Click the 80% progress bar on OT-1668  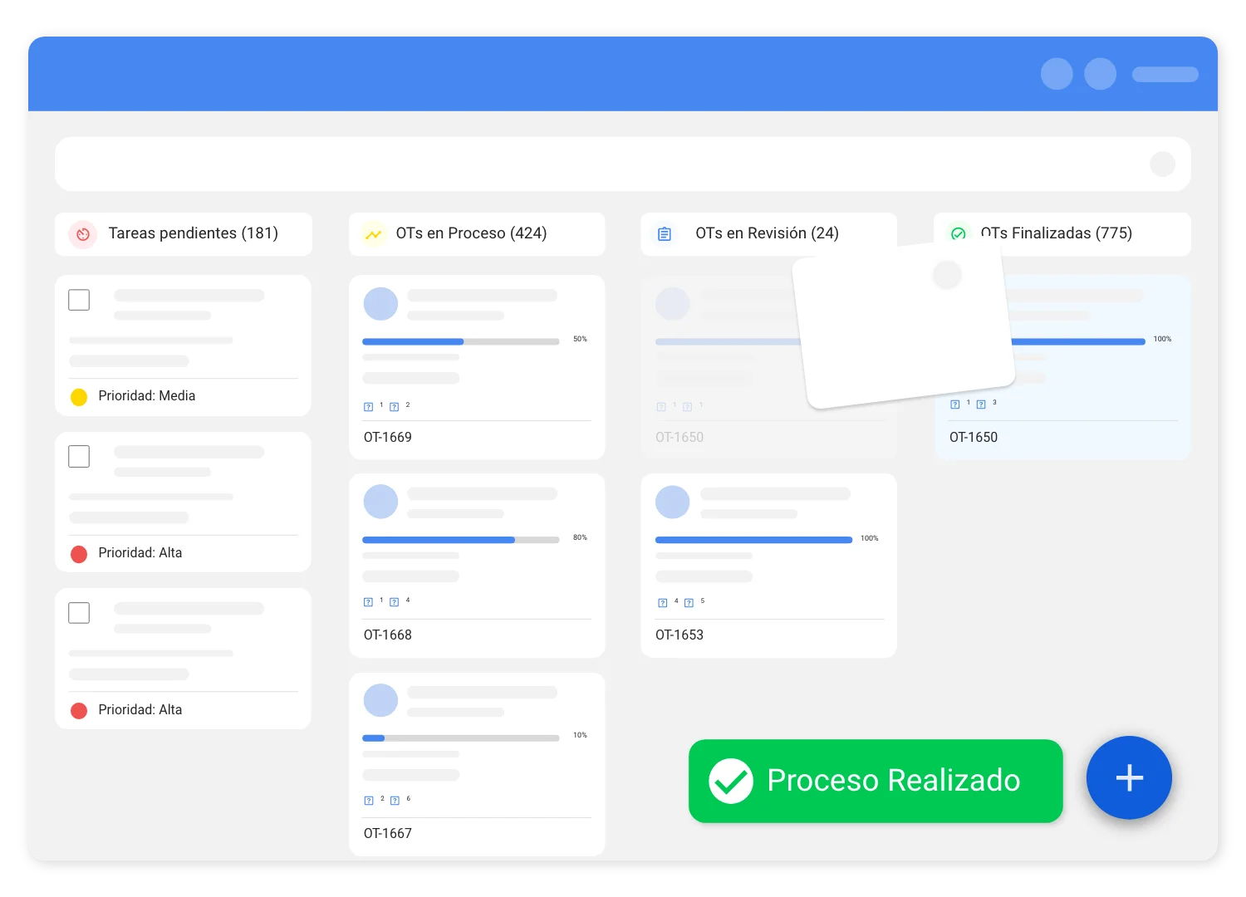click(x=460, y=540)
